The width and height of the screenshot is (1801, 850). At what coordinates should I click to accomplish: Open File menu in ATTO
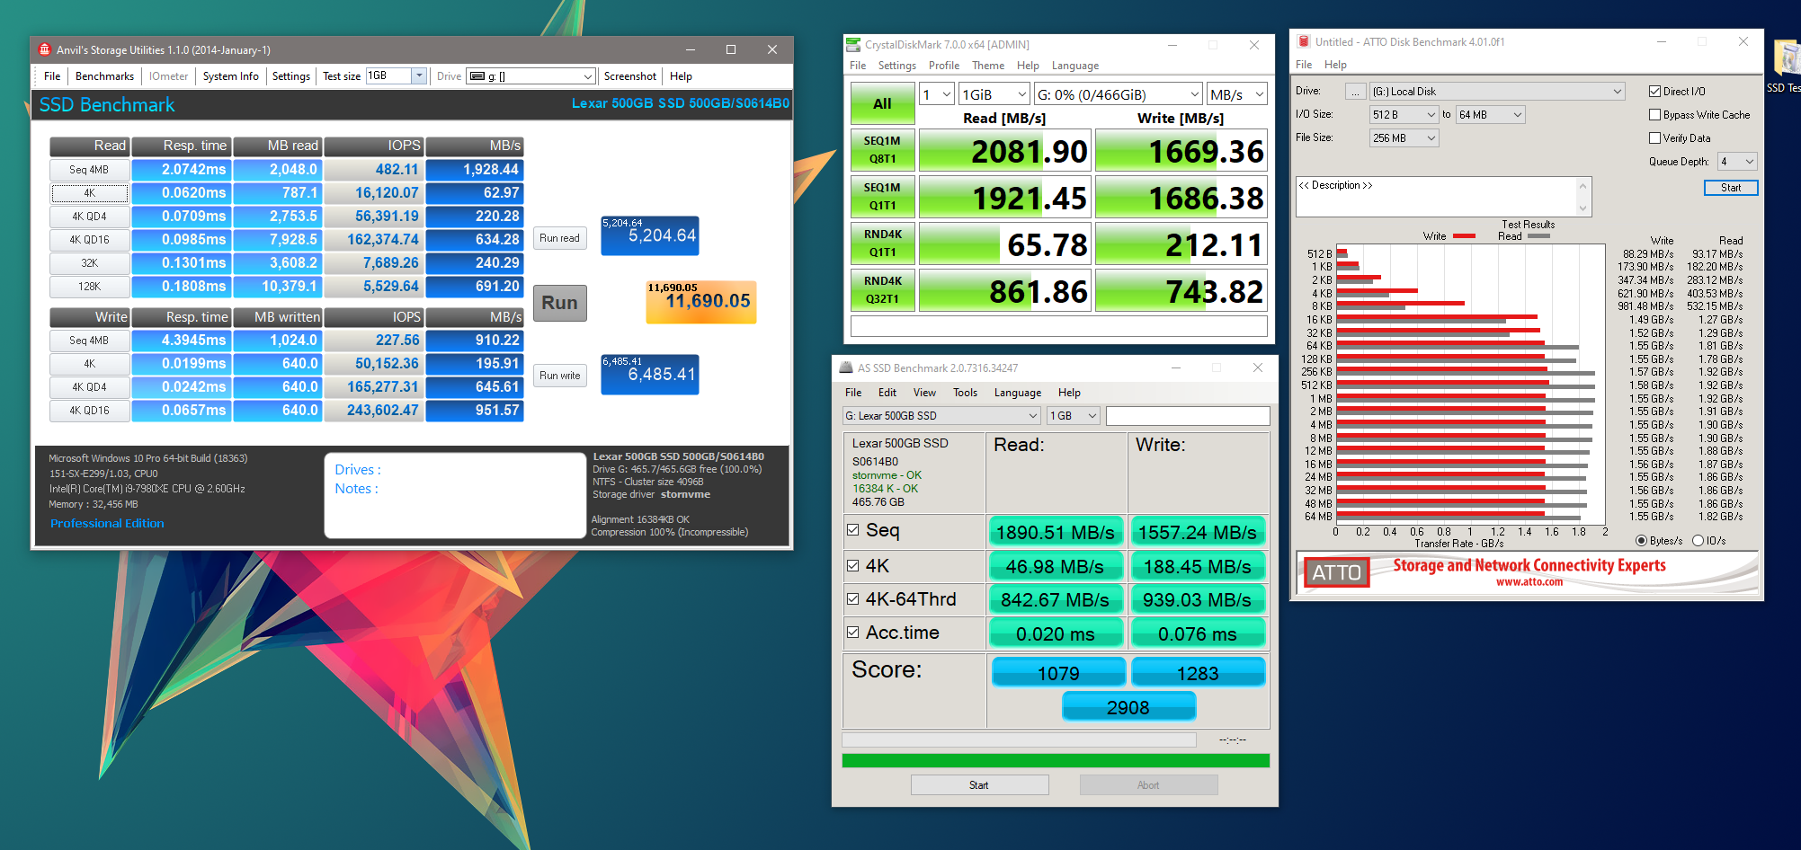[x=1304, y=65]
